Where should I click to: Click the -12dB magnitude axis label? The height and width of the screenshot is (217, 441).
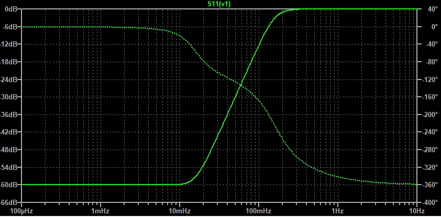tap(9, 44)
